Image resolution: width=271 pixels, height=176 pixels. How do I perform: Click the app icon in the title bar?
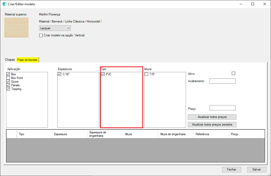tap(4, 4)
